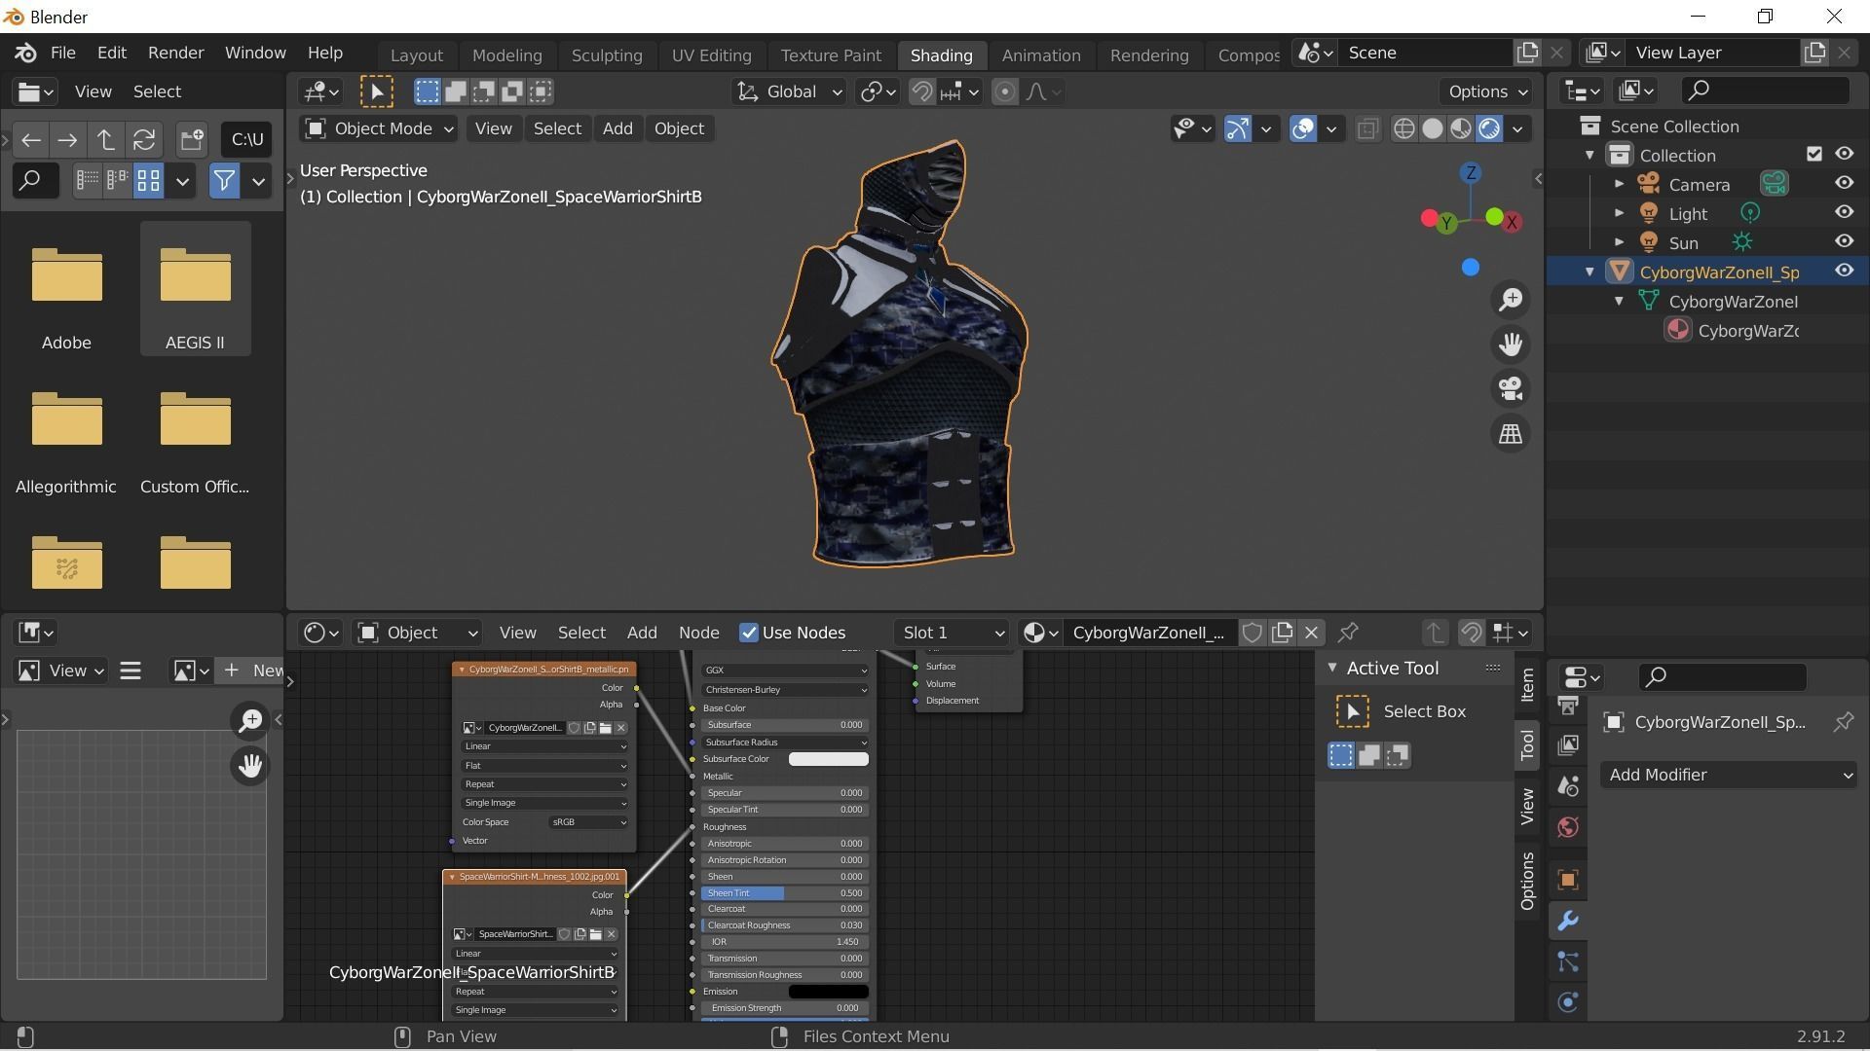Open the node editor Node menu

click(698, 633)
